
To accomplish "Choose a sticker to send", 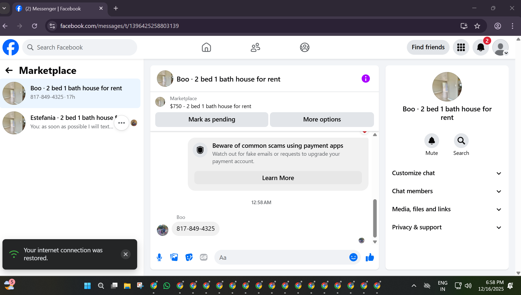I will 189,257.
